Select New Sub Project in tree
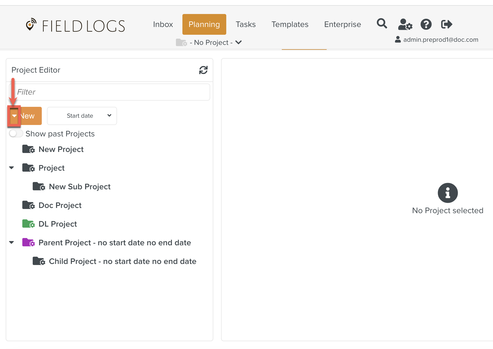This screenshot has height=349, width=493. [79, 187]
